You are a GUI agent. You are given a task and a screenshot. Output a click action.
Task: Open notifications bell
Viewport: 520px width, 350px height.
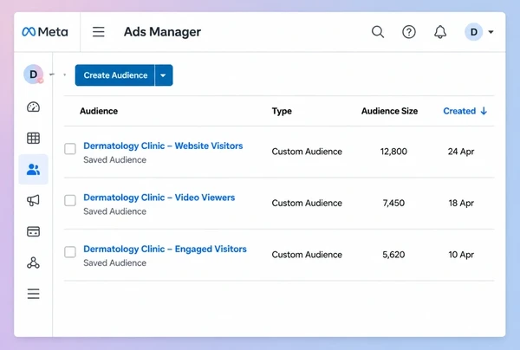point(440,32)
